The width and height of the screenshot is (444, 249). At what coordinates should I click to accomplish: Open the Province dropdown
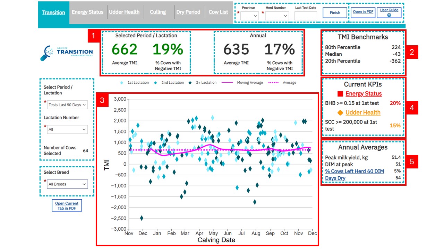point(249,16)
